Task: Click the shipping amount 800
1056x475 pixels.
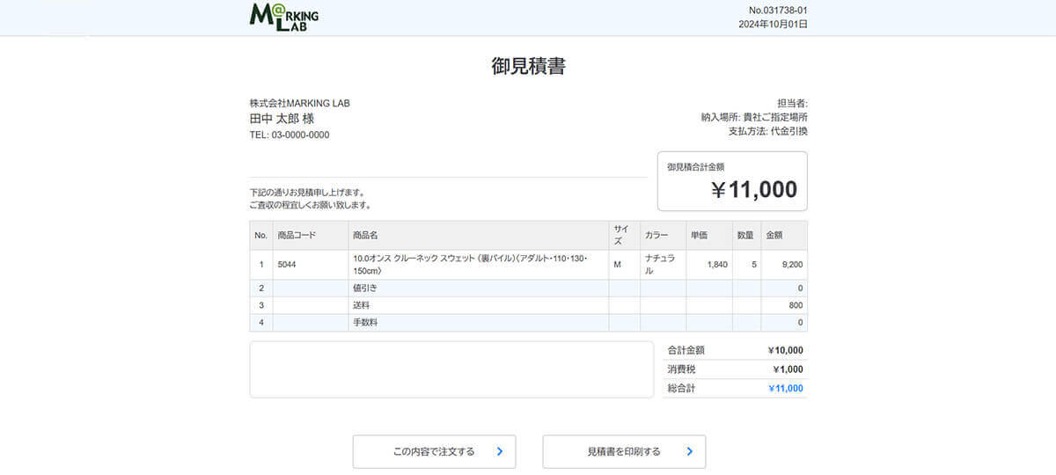Action: pos(796,305)
